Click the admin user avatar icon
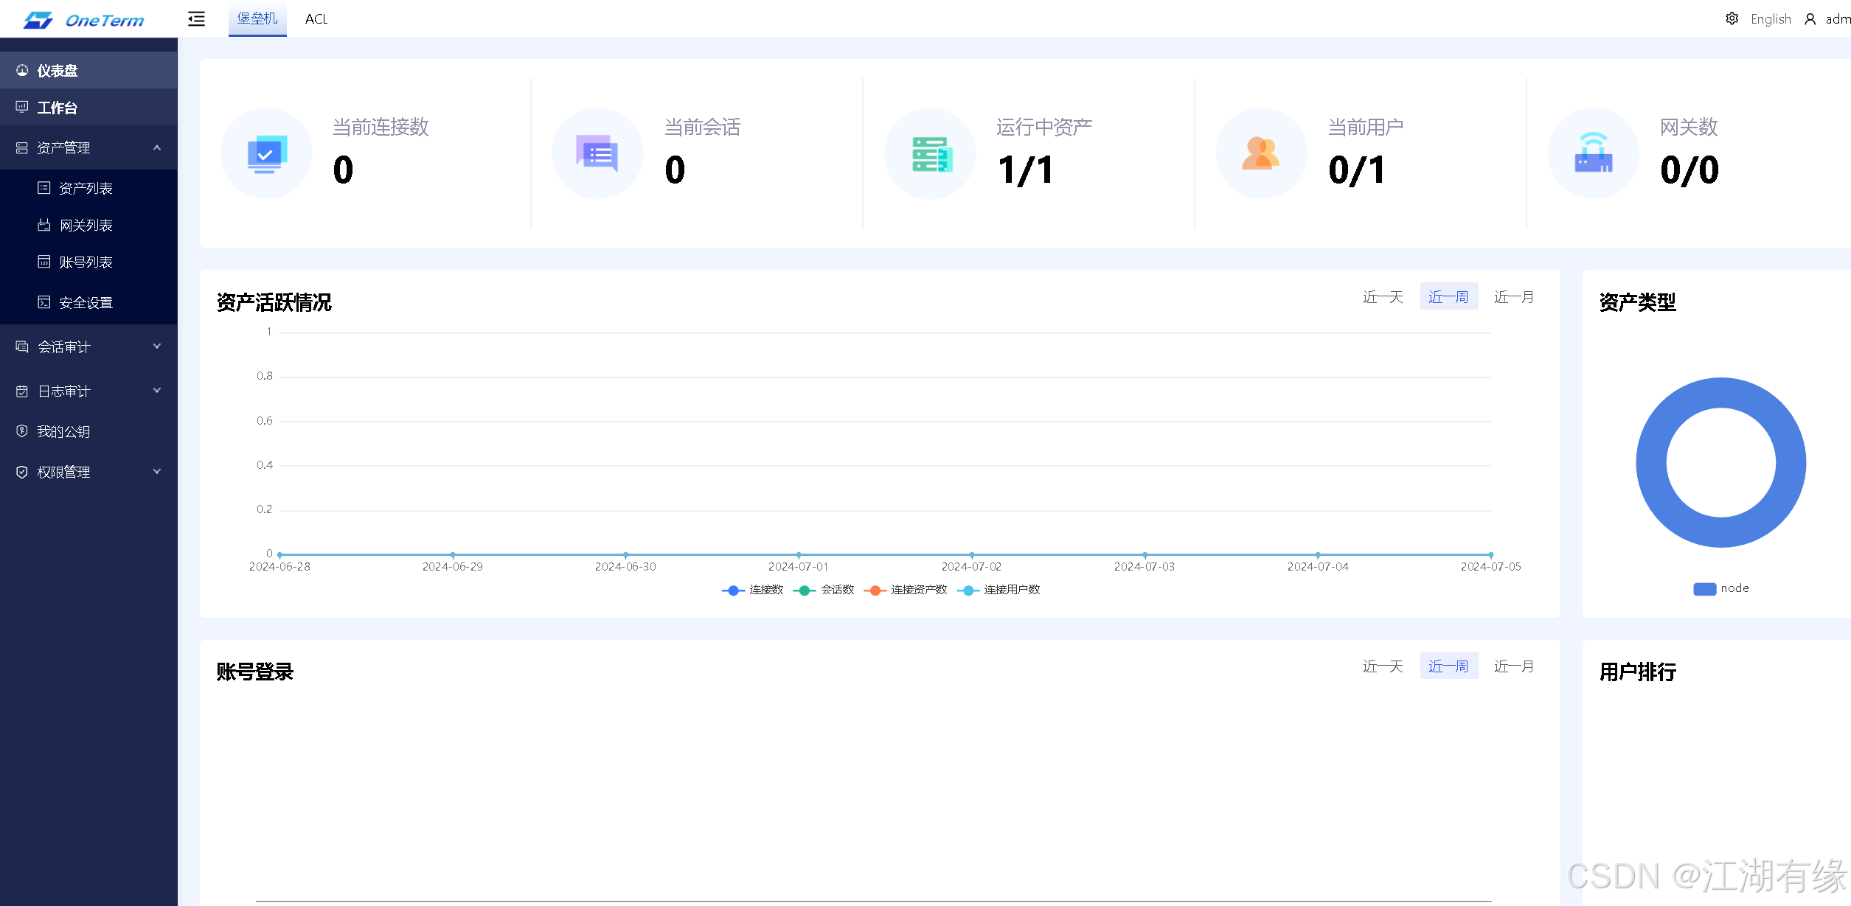 pyautogui.click(x=1810, y=19)
